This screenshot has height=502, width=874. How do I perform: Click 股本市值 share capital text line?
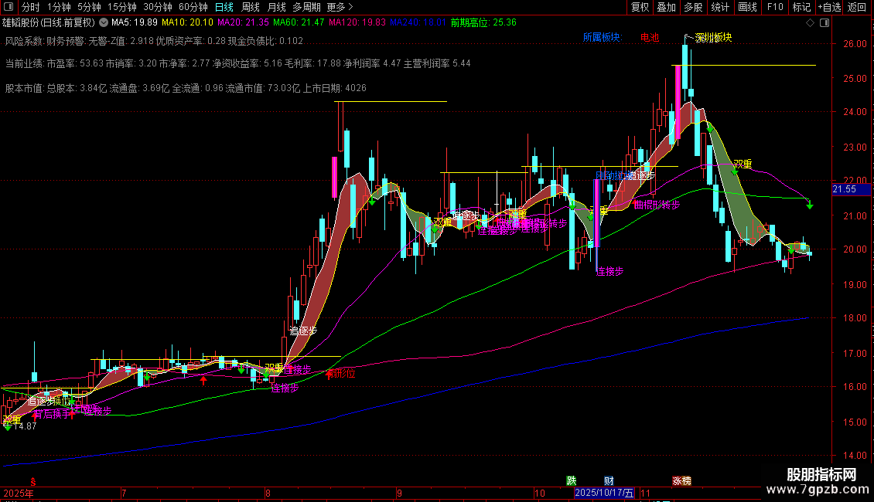(186, 88)
